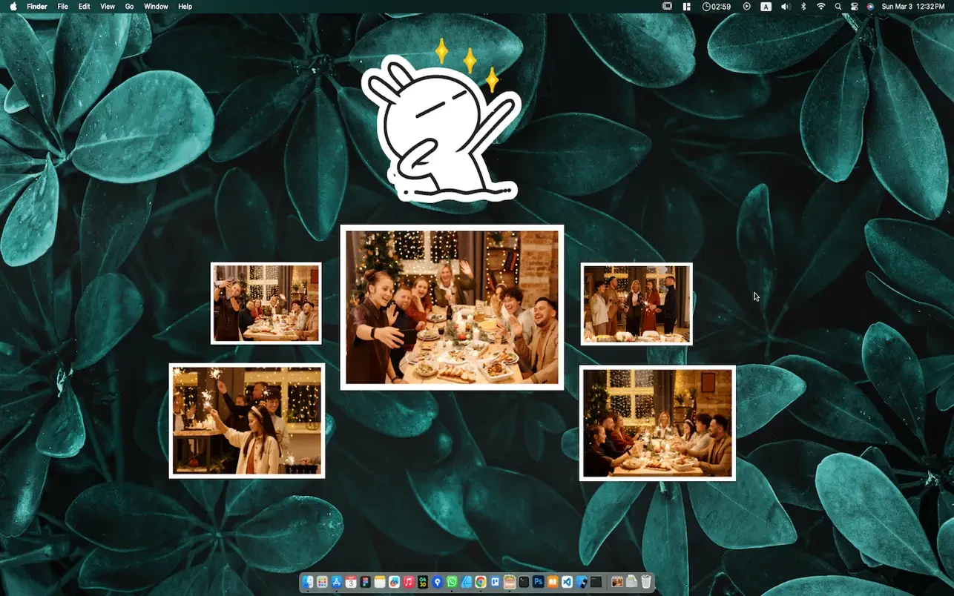The width and height of the screenshot is (954, 596).
Task: Open Control Center in the menu bar
Action: [854, 7]
